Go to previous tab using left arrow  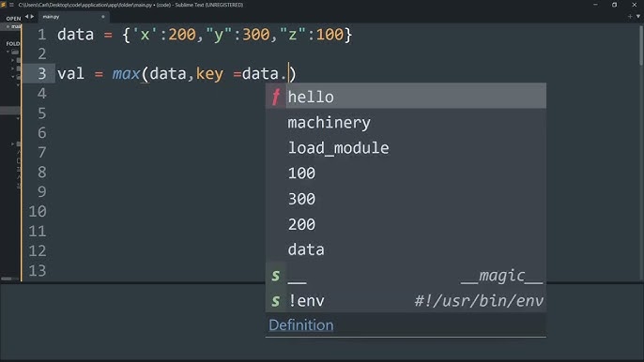tap(27, 17)
